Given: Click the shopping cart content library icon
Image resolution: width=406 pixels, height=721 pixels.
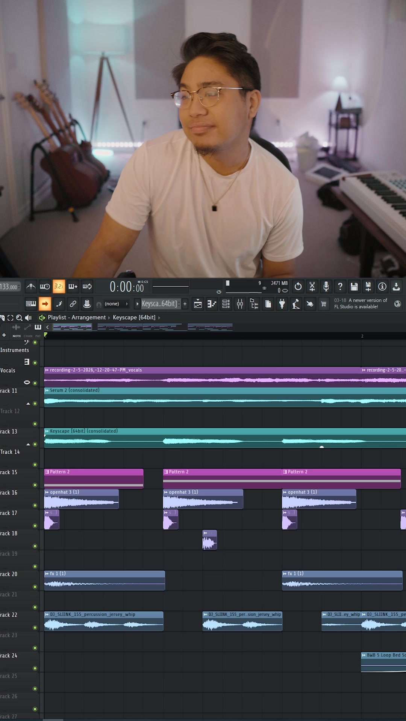Looking at the screenshot, I should (324, 304).
